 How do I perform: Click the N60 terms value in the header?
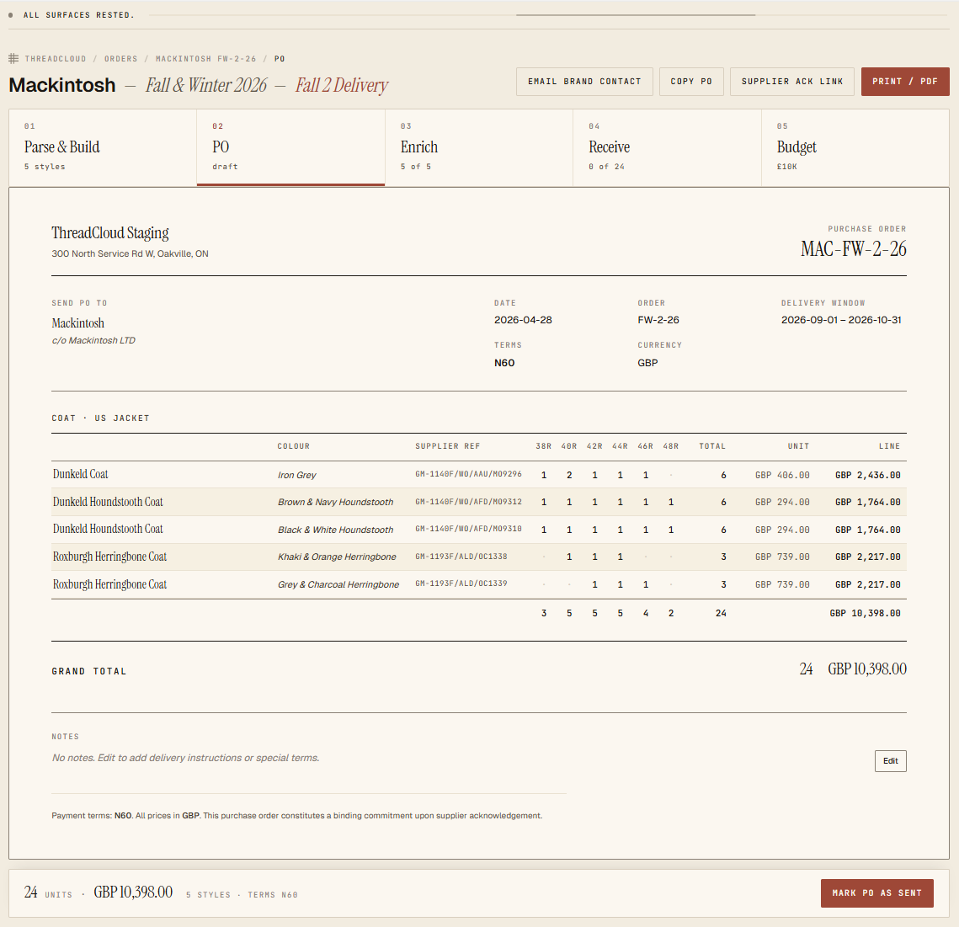(x=504, y=363)
